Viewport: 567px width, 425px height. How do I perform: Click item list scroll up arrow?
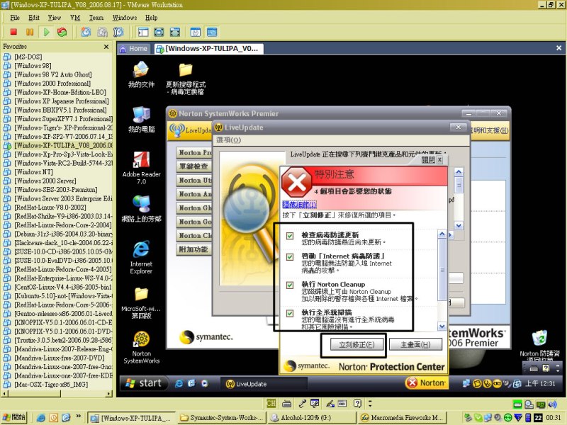coord(442,234)
